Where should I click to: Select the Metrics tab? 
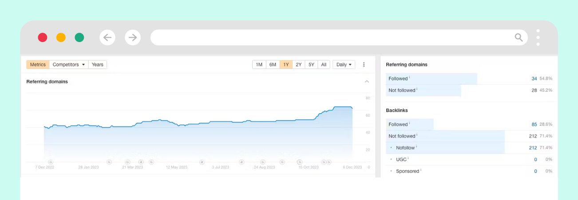(x=38, y=65)
